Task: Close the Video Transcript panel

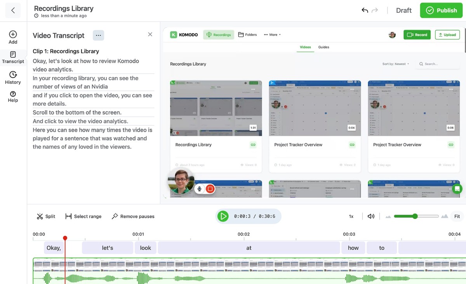Action: [x=150, y=35]
